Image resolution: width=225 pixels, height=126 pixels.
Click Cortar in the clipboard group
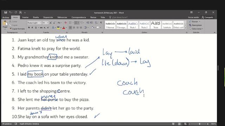(13, 21)
